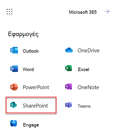Click the Εφαρμογές heading
This screenshot has height=134, width=116.
(23, 34)
